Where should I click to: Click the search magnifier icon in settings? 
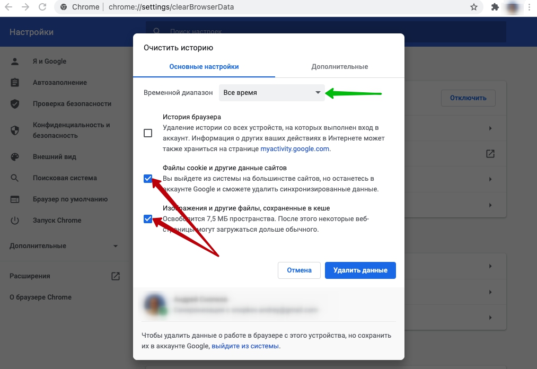point(156,31)
